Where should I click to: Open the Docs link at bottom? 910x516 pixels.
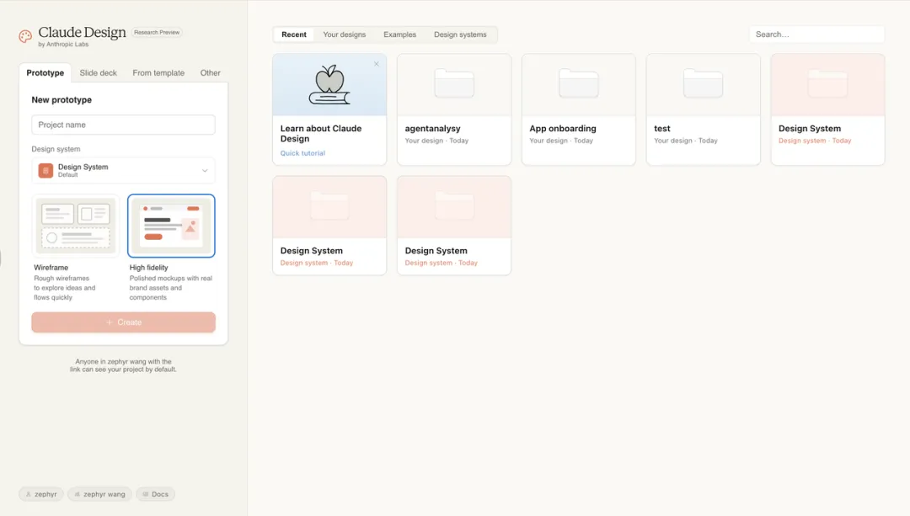click(x=155, y=494)
